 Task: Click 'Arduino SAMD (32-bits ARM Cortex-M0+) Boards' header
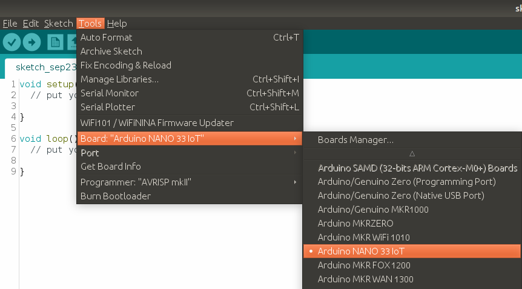[x=417, y=168]
